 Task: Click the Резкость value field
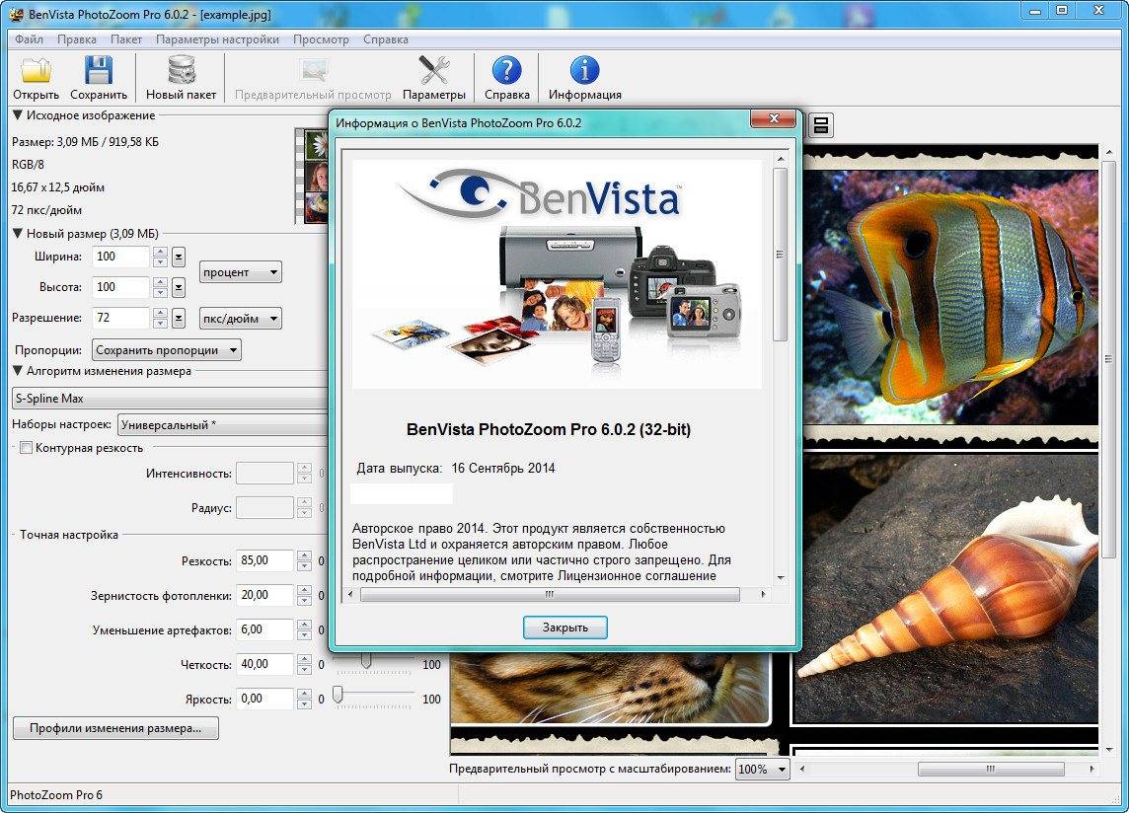click(x=265, y=561)
